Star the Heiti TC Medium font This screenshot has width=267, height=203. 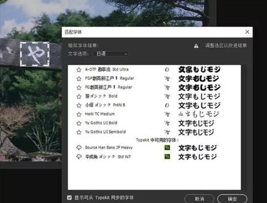pyautogui.click(x=79, y=114)
